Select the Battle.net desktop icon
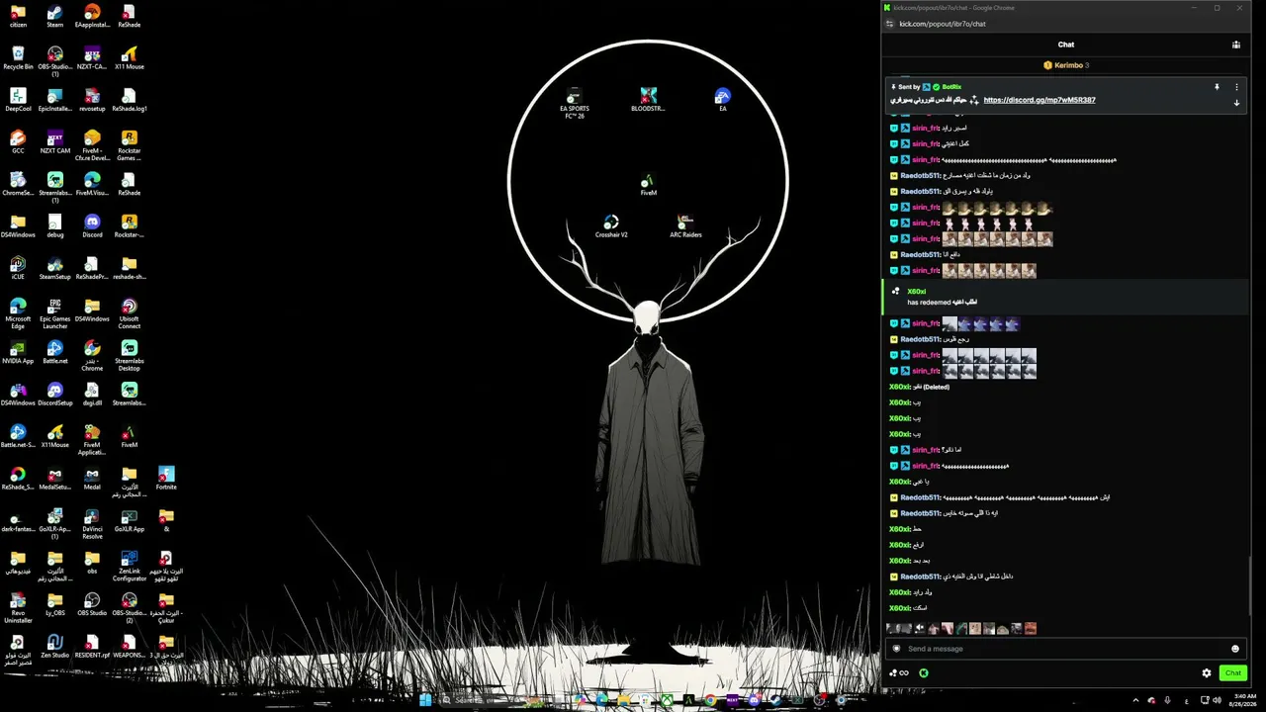This screenshot has height=712, width=1266. 54,353
